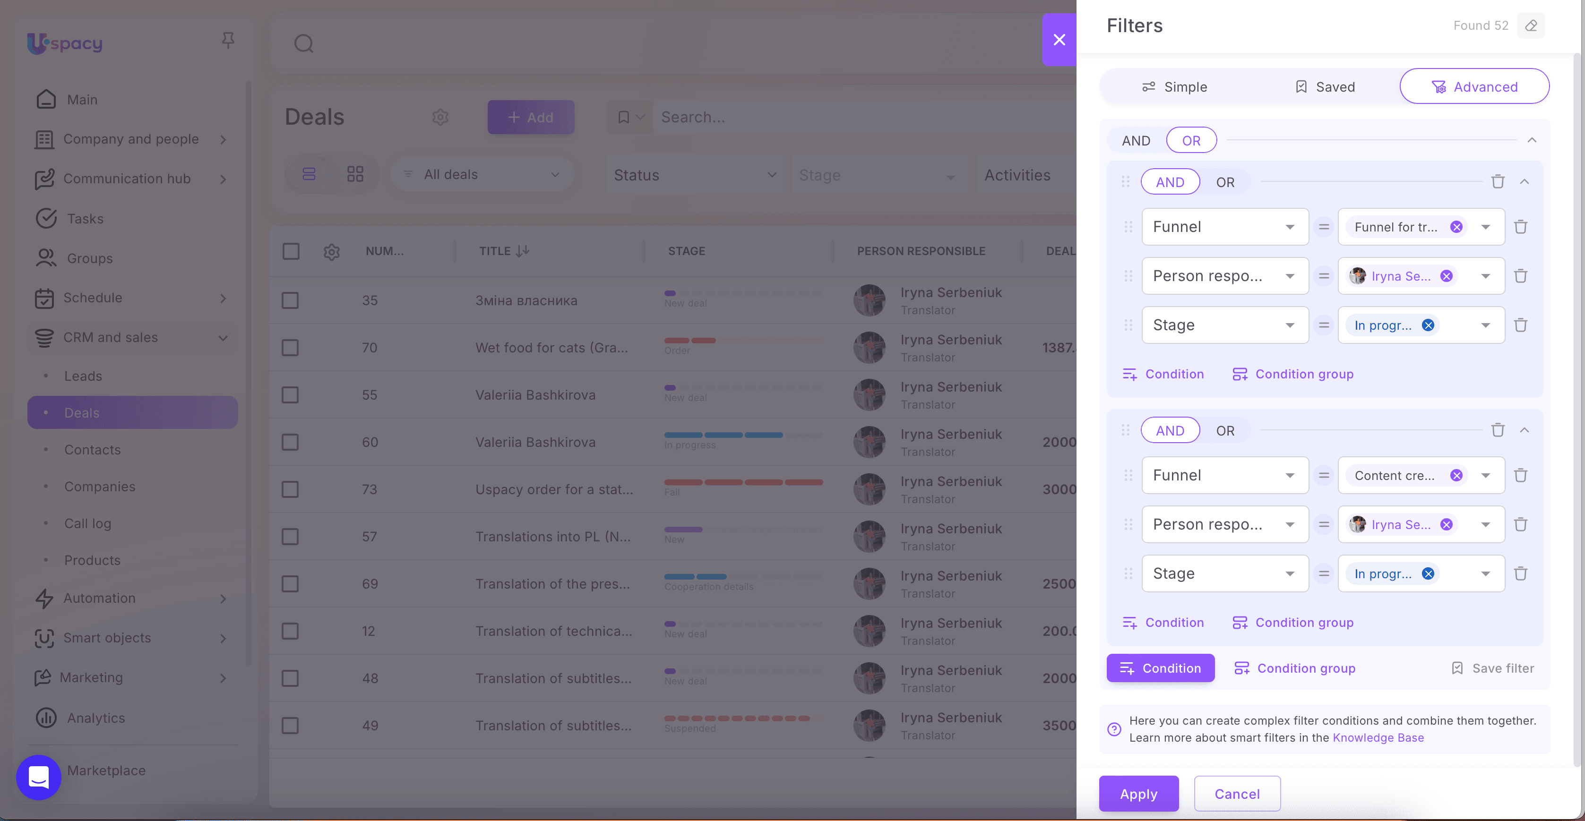This screenshot has width=1585, height=821.
Task: Click Save filter
Action: (x=1493, y=668)
